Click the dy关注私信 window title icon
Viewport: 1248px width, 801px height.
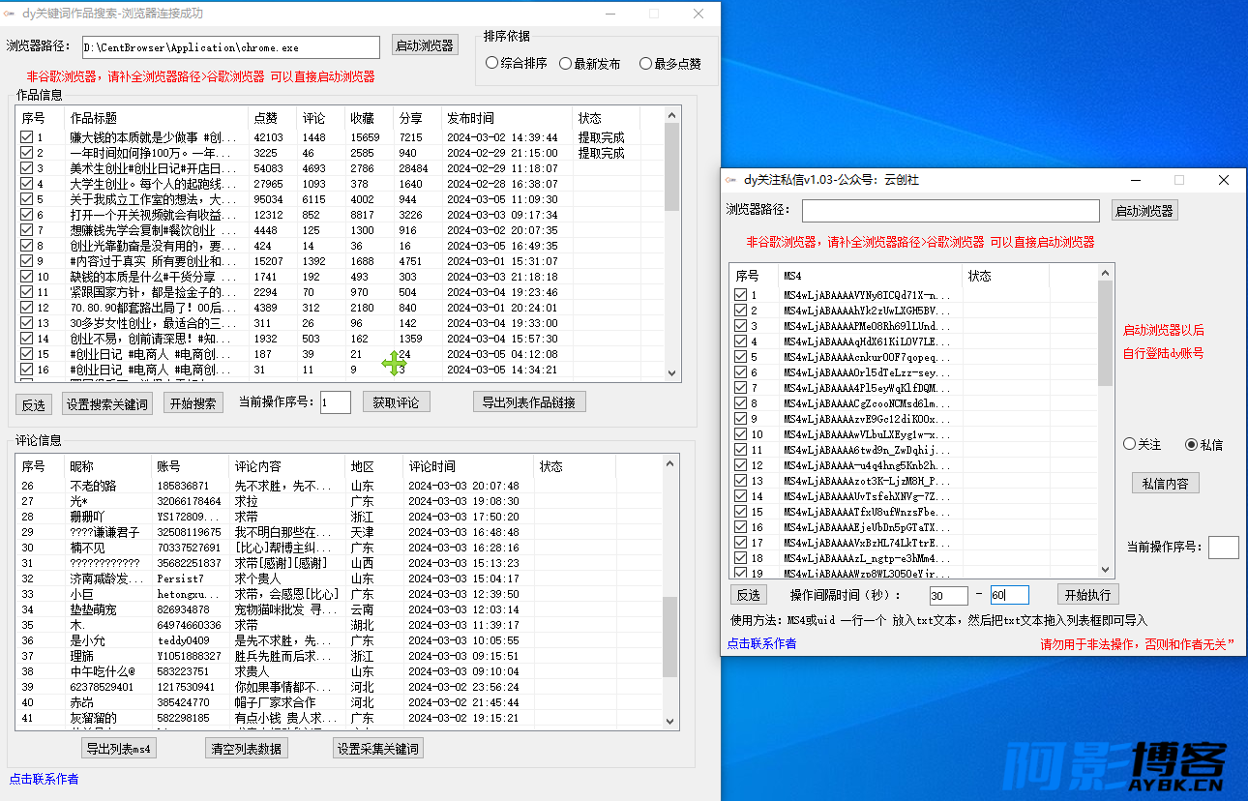pyautogui.click(x=732, y=180)
